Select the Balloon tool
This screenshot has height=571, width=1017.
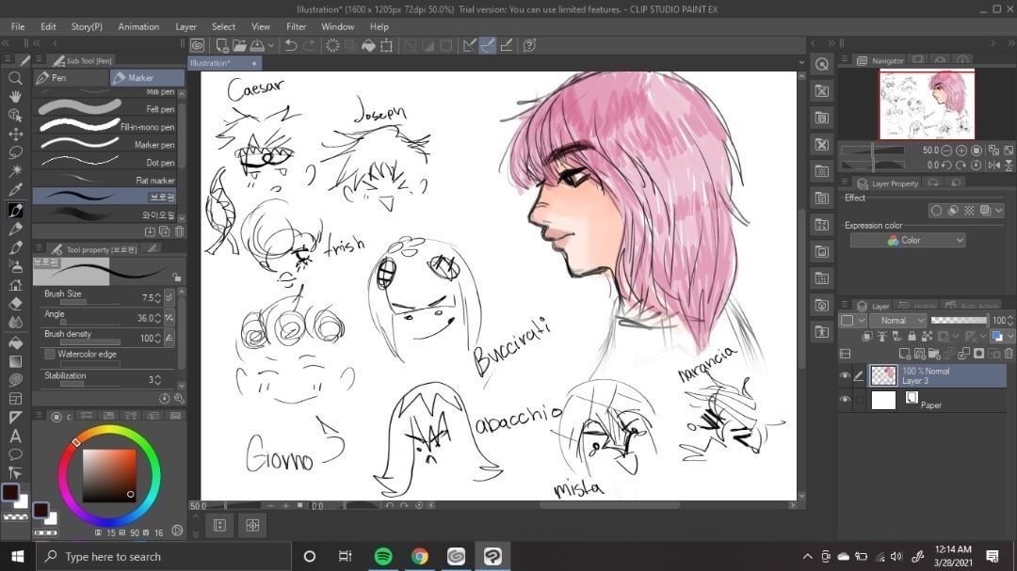coord(15,453)
